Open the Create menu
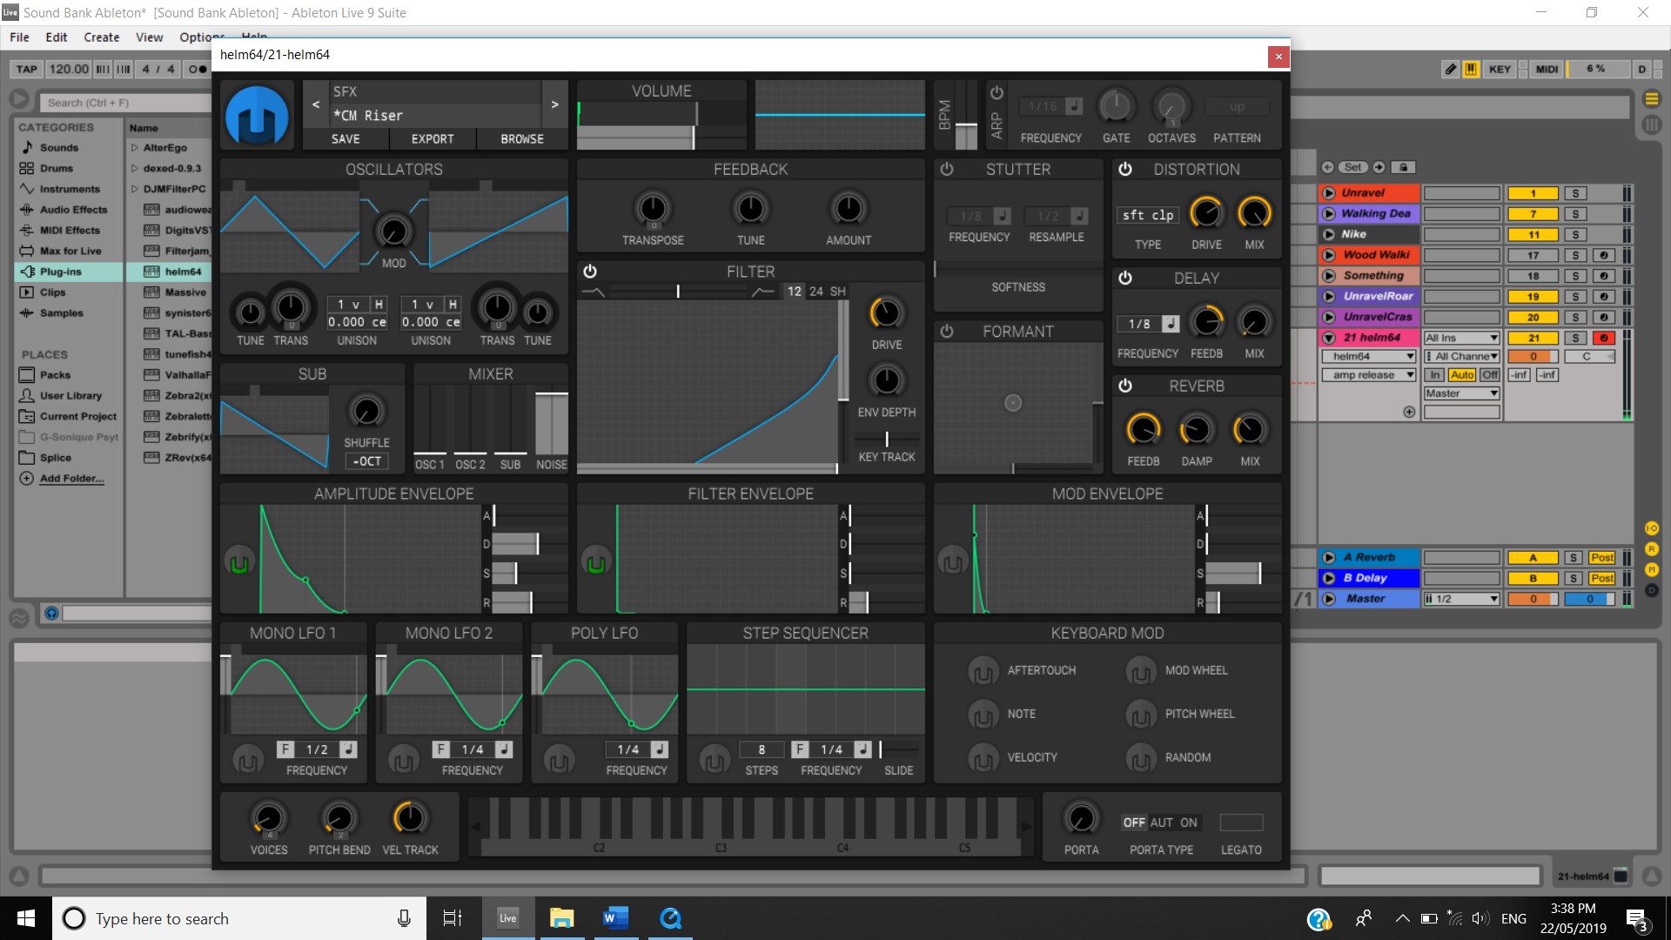 tap(101, 37)
